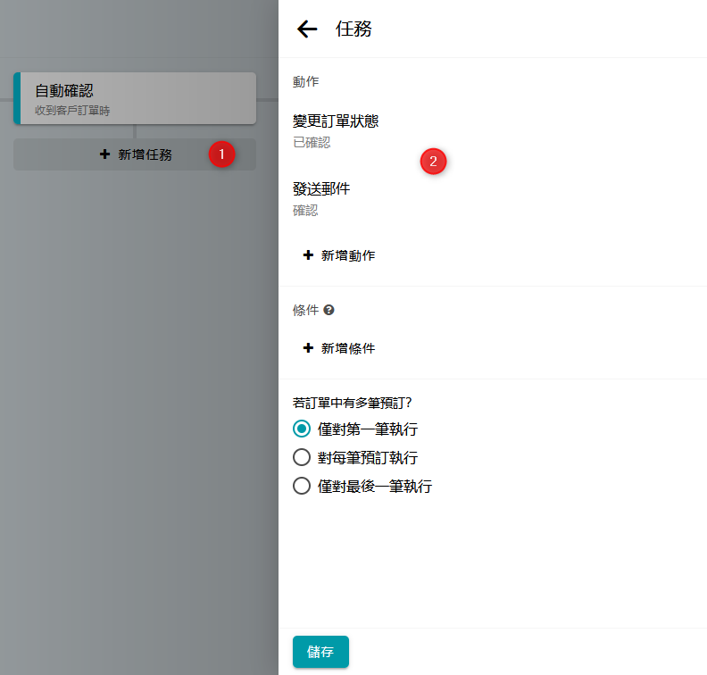Click the teal color strip on 自動確認 card
The width and height of the screenshot is (707, 675).
17,98
